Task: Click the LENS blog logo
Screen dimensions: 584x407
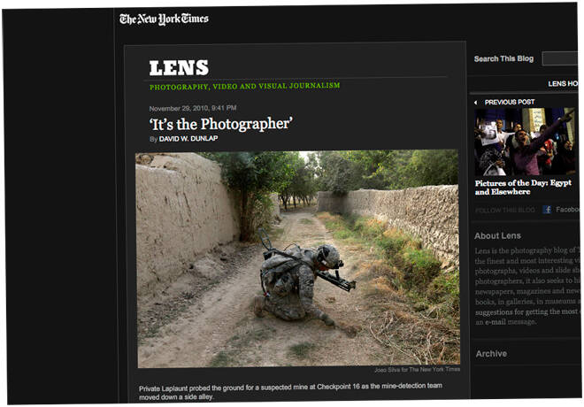Action: coord(179,68)
